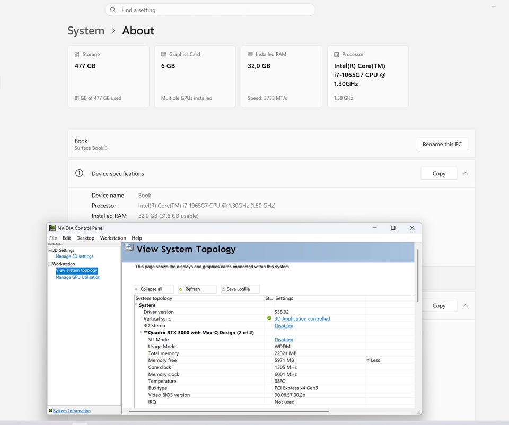
Task: Open the Edit menu
Action: coord(67,238)
